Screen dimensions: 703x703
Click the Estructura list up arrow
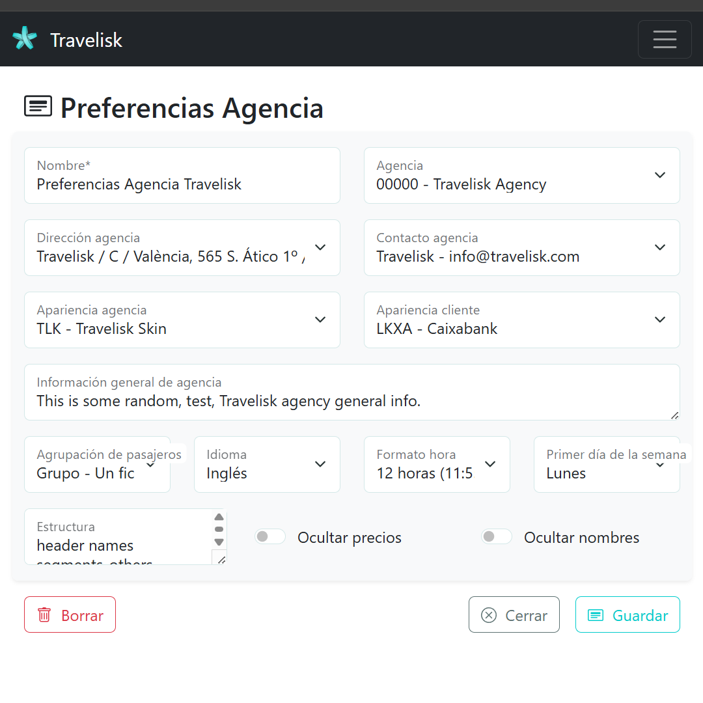point(219,517)
